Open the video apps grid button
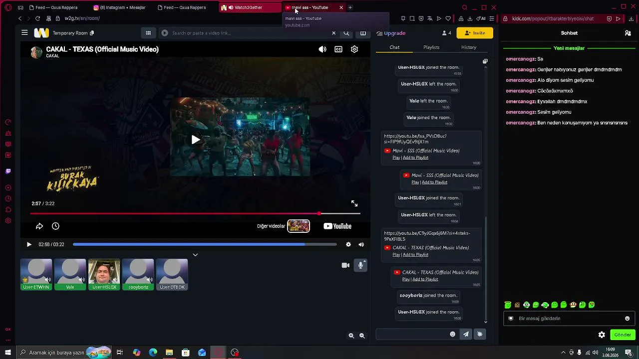 point(148,33)
